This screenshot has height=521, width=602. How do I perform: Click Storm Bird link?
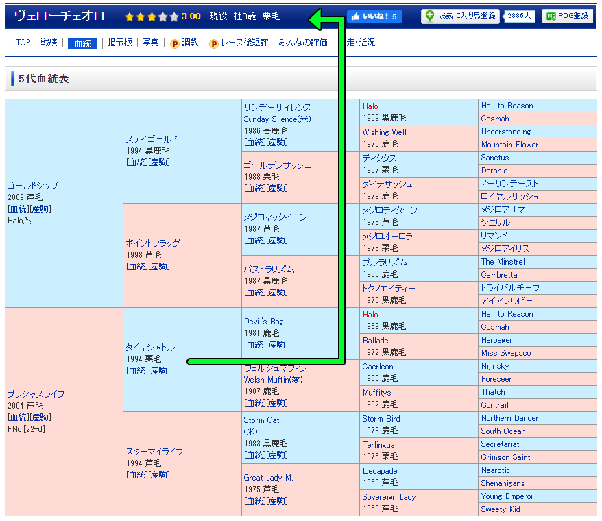[381, 418]
